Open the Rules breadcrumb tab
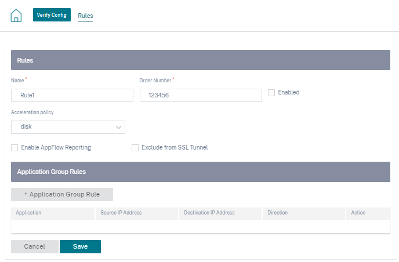The width and height of the screenshot is (399, 262). 85,16
